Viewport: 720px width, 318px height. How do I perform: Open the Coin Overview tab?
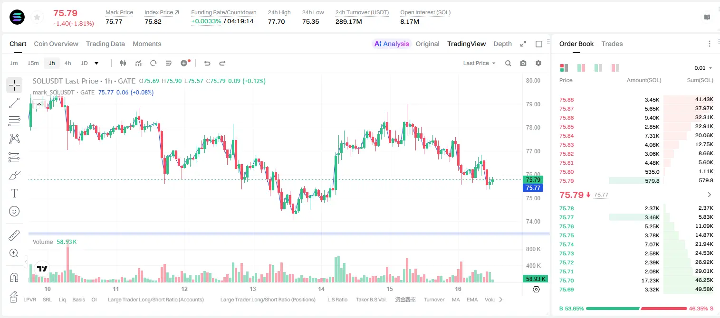(56, 44)
